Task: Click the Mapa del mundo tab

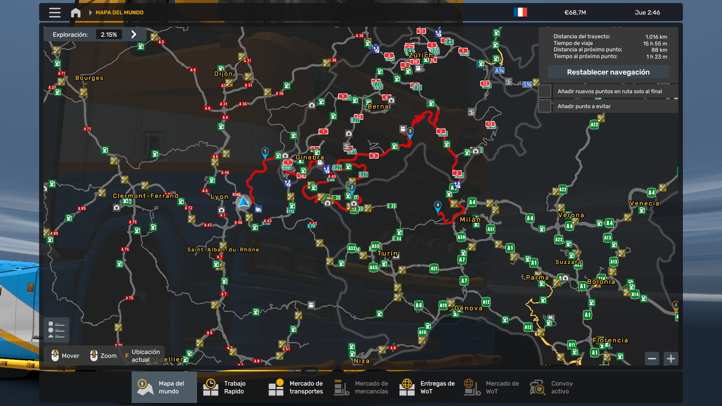Action: pos(164,387)
